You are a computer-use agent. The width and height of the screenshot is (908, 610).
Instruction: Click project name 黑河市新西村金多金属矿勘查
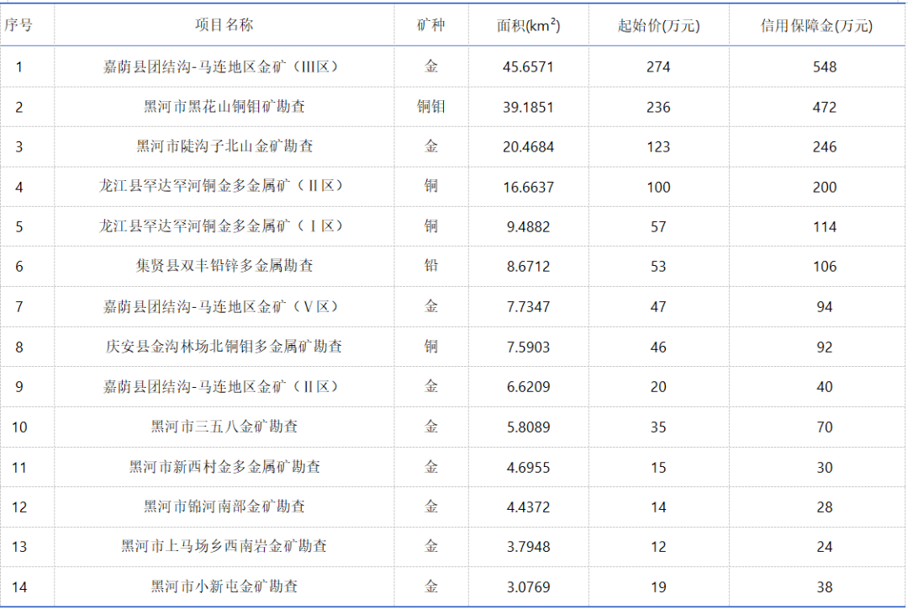click(224, 467)
